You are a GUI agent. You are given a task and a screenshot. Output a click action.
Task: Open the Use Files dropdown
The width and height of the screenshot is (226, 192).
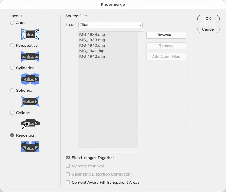110,25
